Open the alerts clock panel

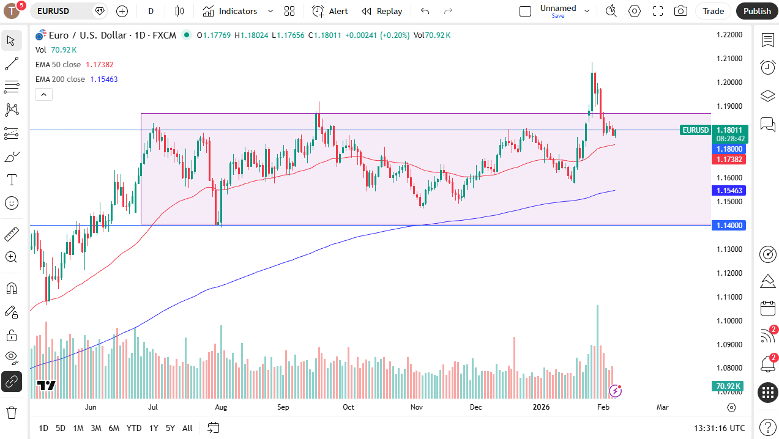tap(767, 67)
